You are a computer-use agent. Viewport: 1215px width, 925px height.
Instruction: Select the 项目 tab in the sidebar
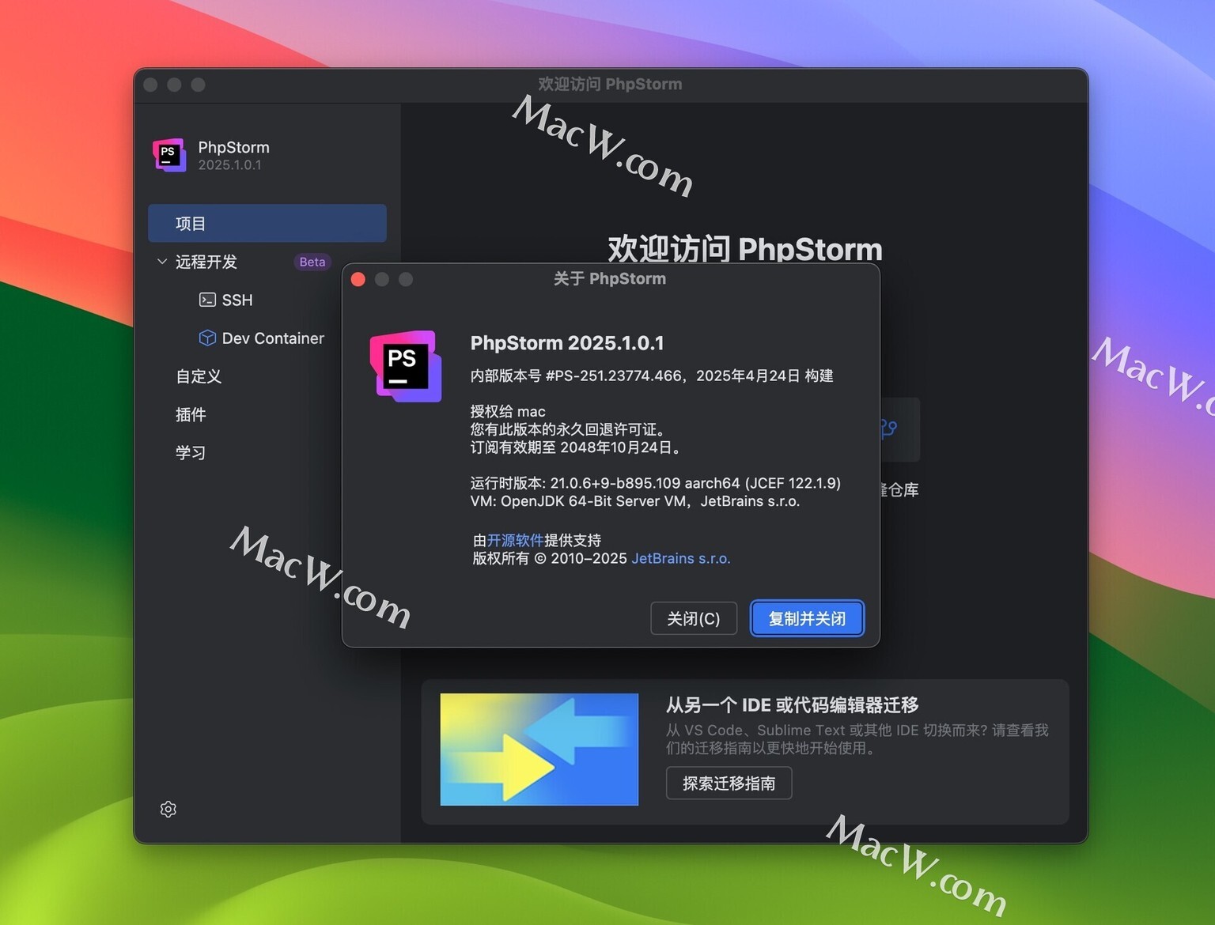tap(267, 223)
